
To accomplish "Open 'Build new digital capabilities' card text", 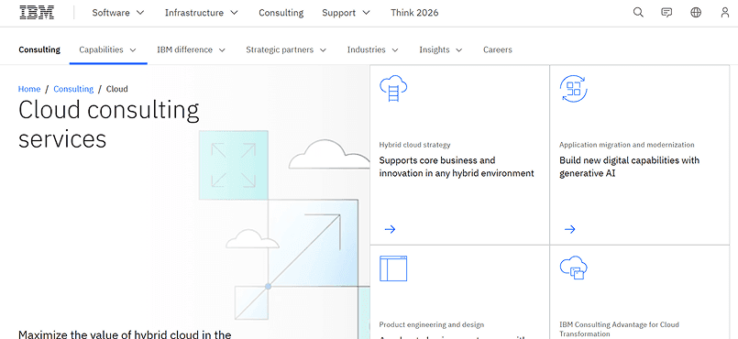I will pos(629,167).
